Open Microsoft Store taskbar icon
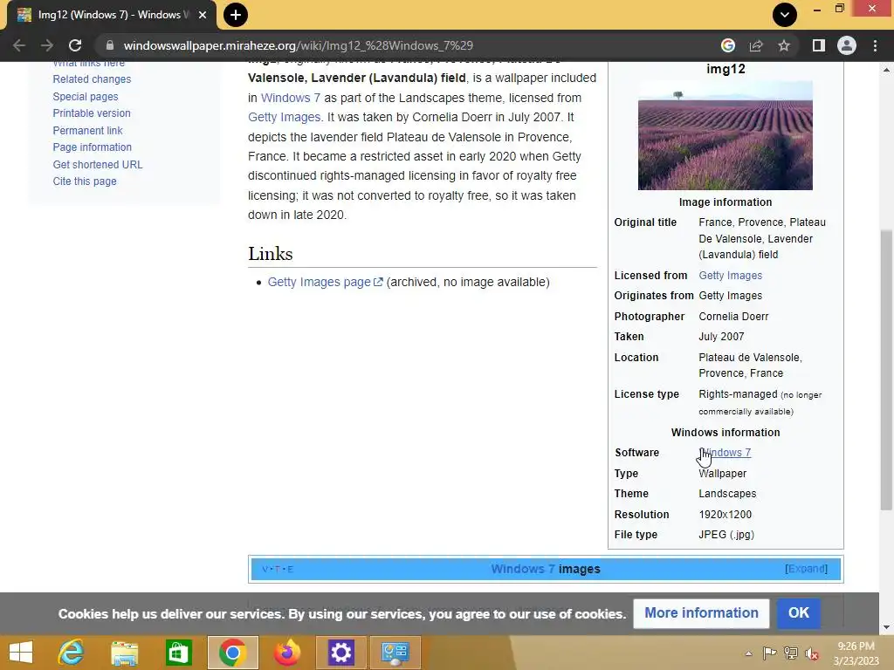894x670 pixels. click(x=179, y=653)
